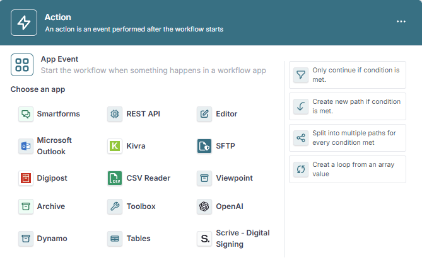Image resolution: width=422 pixels, height=265 pixels.
Task: Click 'An action is an event performed' subtitle
Action: 134,29
